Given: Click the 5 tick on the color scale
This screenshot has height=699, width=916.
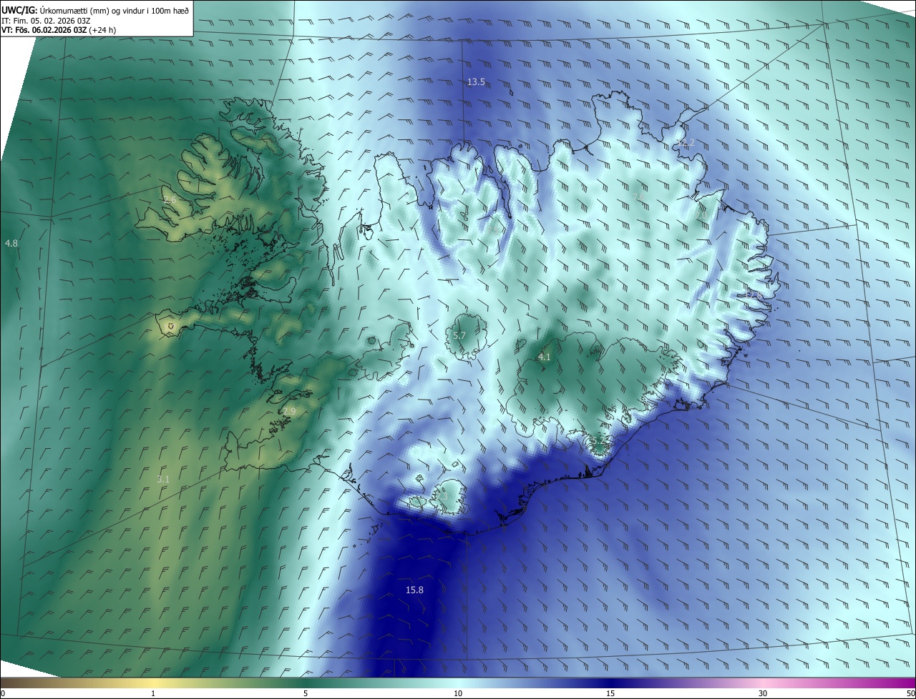Looking at the screenshot, I should tap(306, 693).
